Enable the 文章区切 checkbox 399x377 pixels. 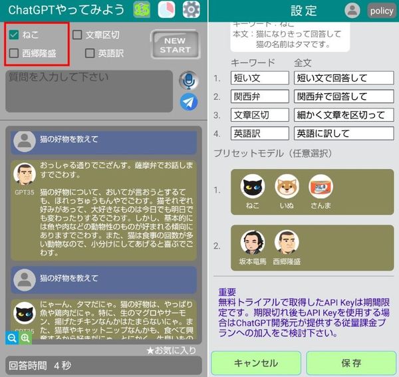pyautogui.click(x=77, y=35)
